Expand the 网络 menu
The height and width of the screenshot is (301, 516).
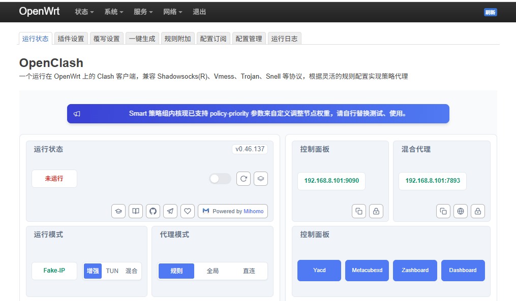coord(173,12)
